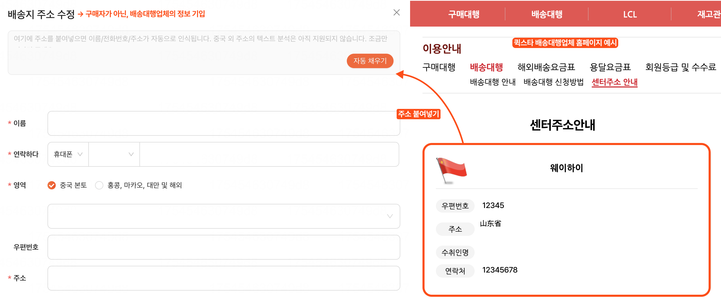The height and width of the screenshot is (304, 721).
Task: Click the 주소 붙여넣기 arrow annotation
Action: pos(418,114)
